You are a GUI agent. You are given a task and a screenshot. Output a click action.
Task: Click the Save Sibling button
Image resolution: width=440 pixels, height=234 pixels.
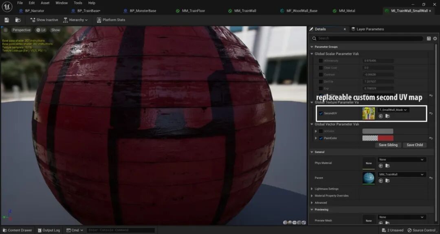click(x=388, y=145)
